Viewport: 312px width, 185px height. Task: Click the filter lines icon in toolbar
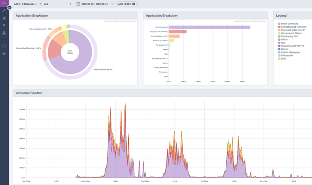point(112,4)
